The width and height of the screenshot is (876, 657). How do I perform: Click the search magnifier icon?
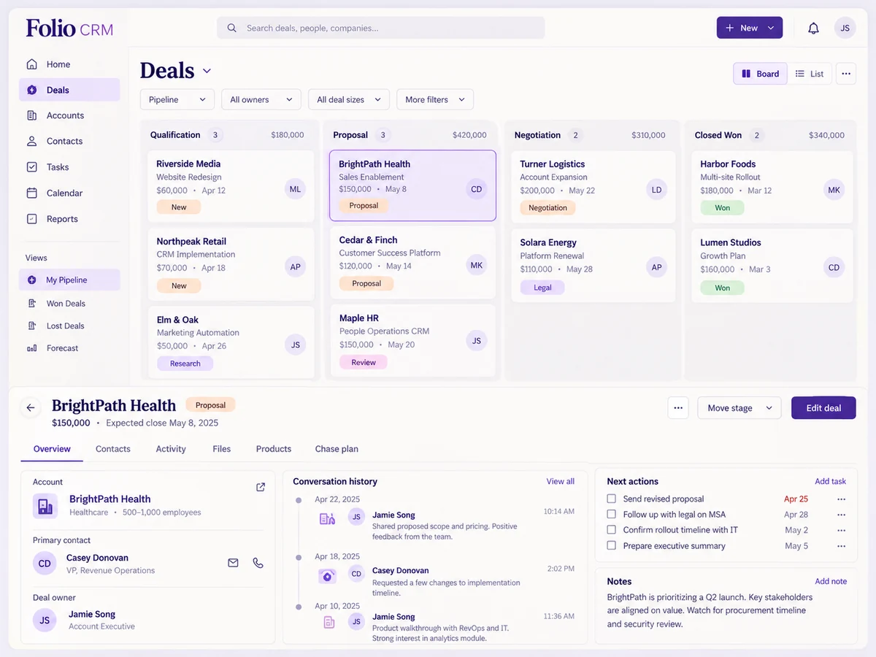pyautogui.click(x=231, y=28)
